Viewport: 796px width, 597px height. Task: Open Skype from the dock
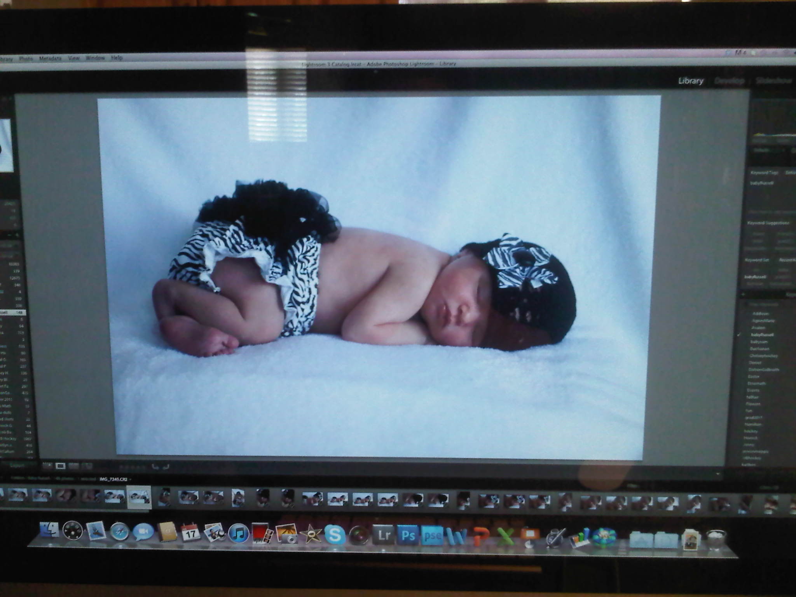pos(335,535)
